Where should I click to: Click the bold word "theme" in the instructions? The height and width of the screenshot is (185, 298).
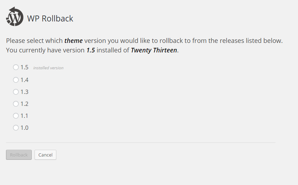[x=73, y=40]
